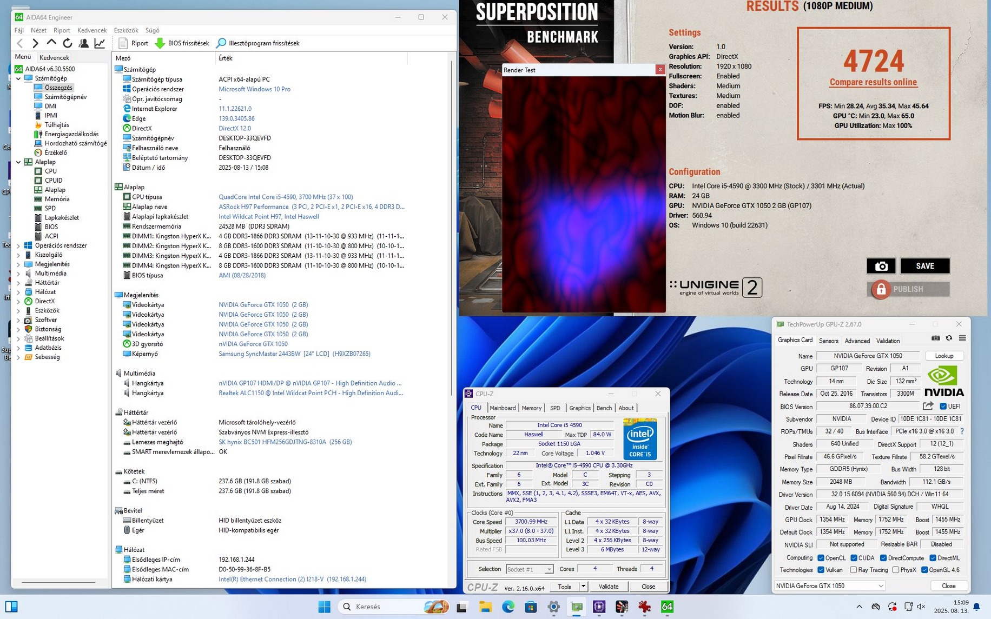
Task: Open the Socket #1 dropdown in CPU-Z
Action: (x=530, y=569)
